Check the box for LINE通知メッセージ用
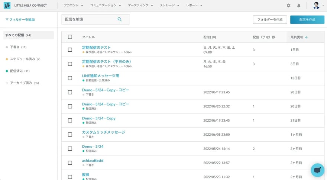The height and width of the screenshot is (180, 327). click(x=70, y=78)
